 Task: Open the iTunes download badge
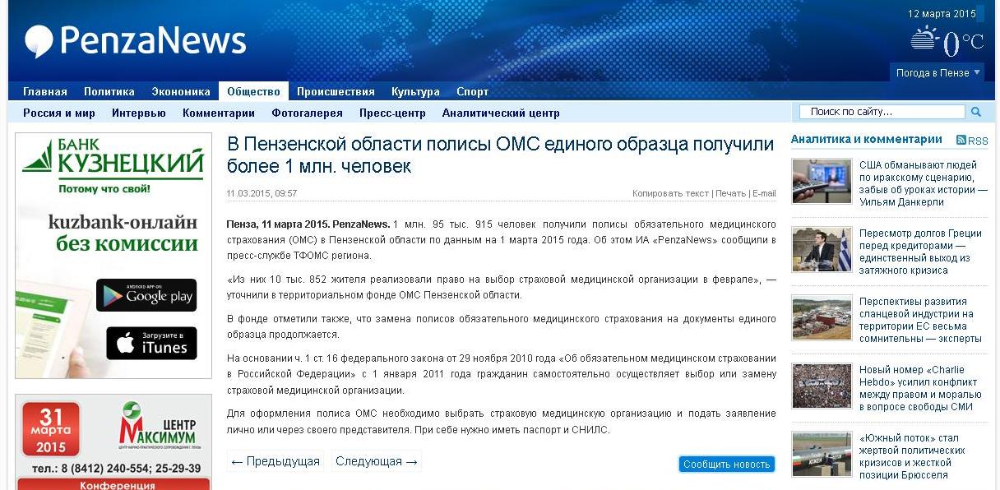pyautogui.click(x=151, y=343)
